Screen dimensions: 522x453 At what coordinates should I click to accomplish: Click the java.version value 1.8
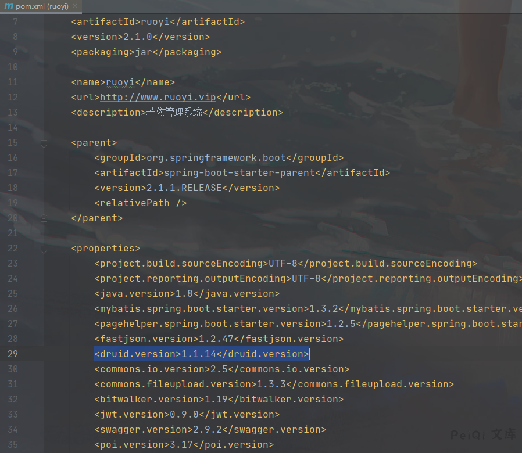pos(184,294)
